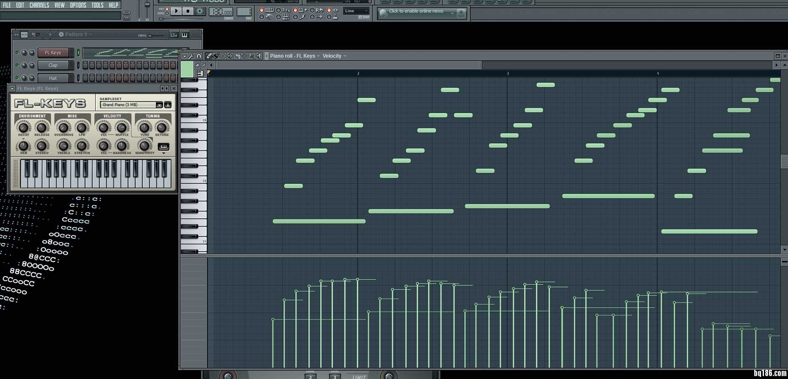
Task: Select the Paint brush tool in piano roll
Action: 216,56
